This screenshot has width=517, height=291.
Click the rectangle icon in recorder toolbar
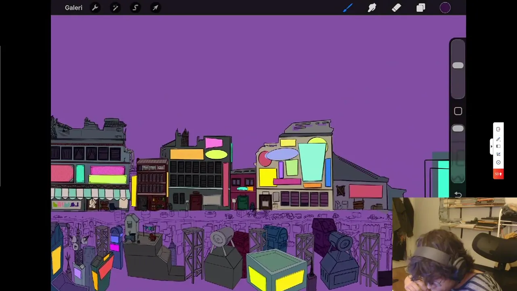tap(498, 146)
